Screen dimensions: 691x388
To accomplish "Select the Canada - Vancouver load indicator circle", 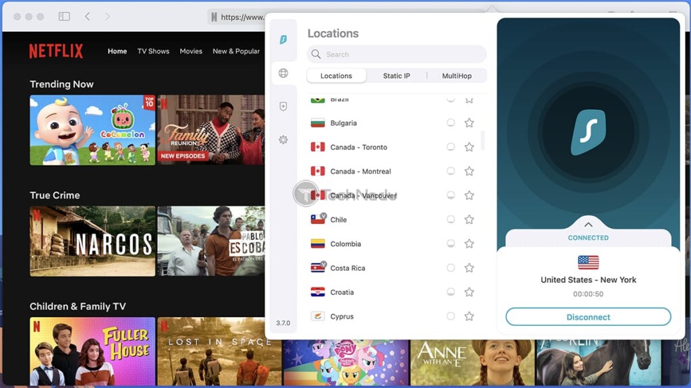I will (450, 195).
